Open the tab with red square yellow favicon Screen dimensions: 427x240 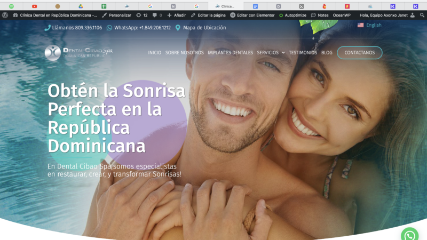[347, 6]
